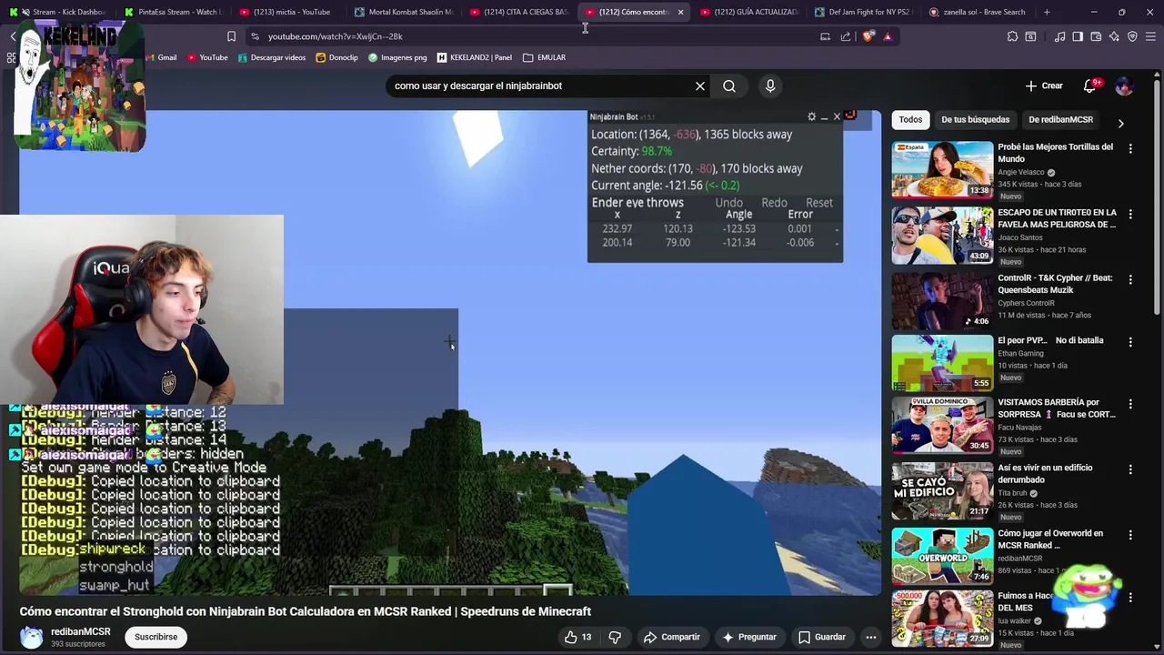Select the De redibanMCSR filter chip
Image resolution: width=1164 pixels, height=655 pixels.
pos(1060,119)
